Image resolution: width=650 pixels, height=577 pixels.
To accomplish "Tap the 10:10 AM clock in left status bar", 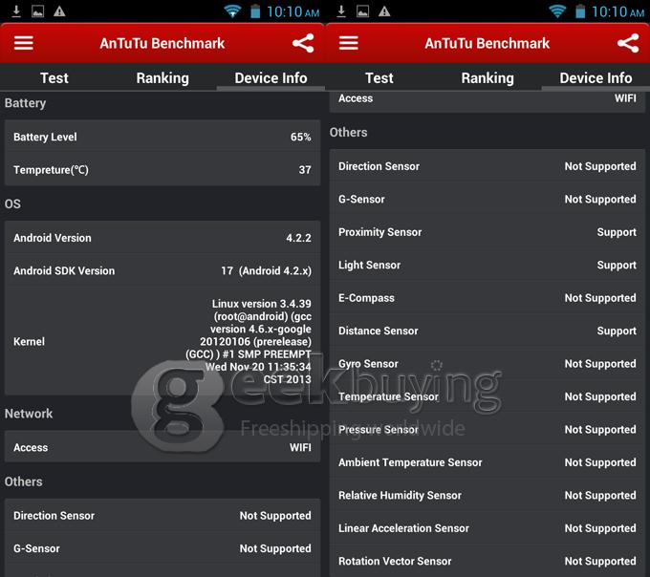I will point(293,11).
